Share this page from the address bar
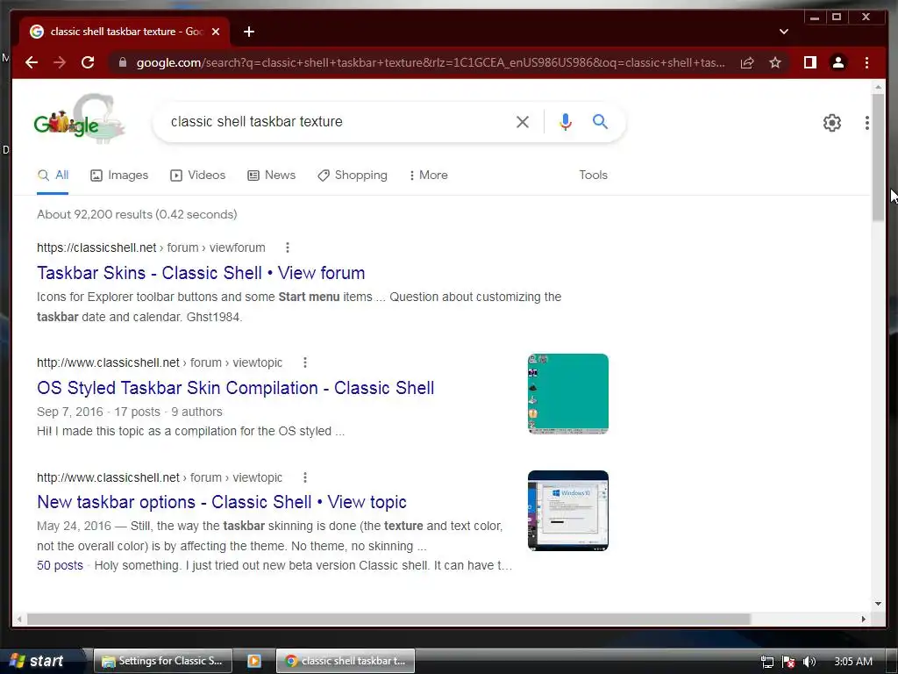Viewport: 898px width, 674px height. tap(747, 62)
